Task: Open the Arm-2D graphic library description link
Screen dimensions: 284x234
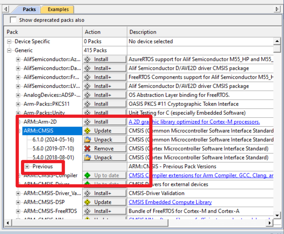Action: (x=194, y=122)
